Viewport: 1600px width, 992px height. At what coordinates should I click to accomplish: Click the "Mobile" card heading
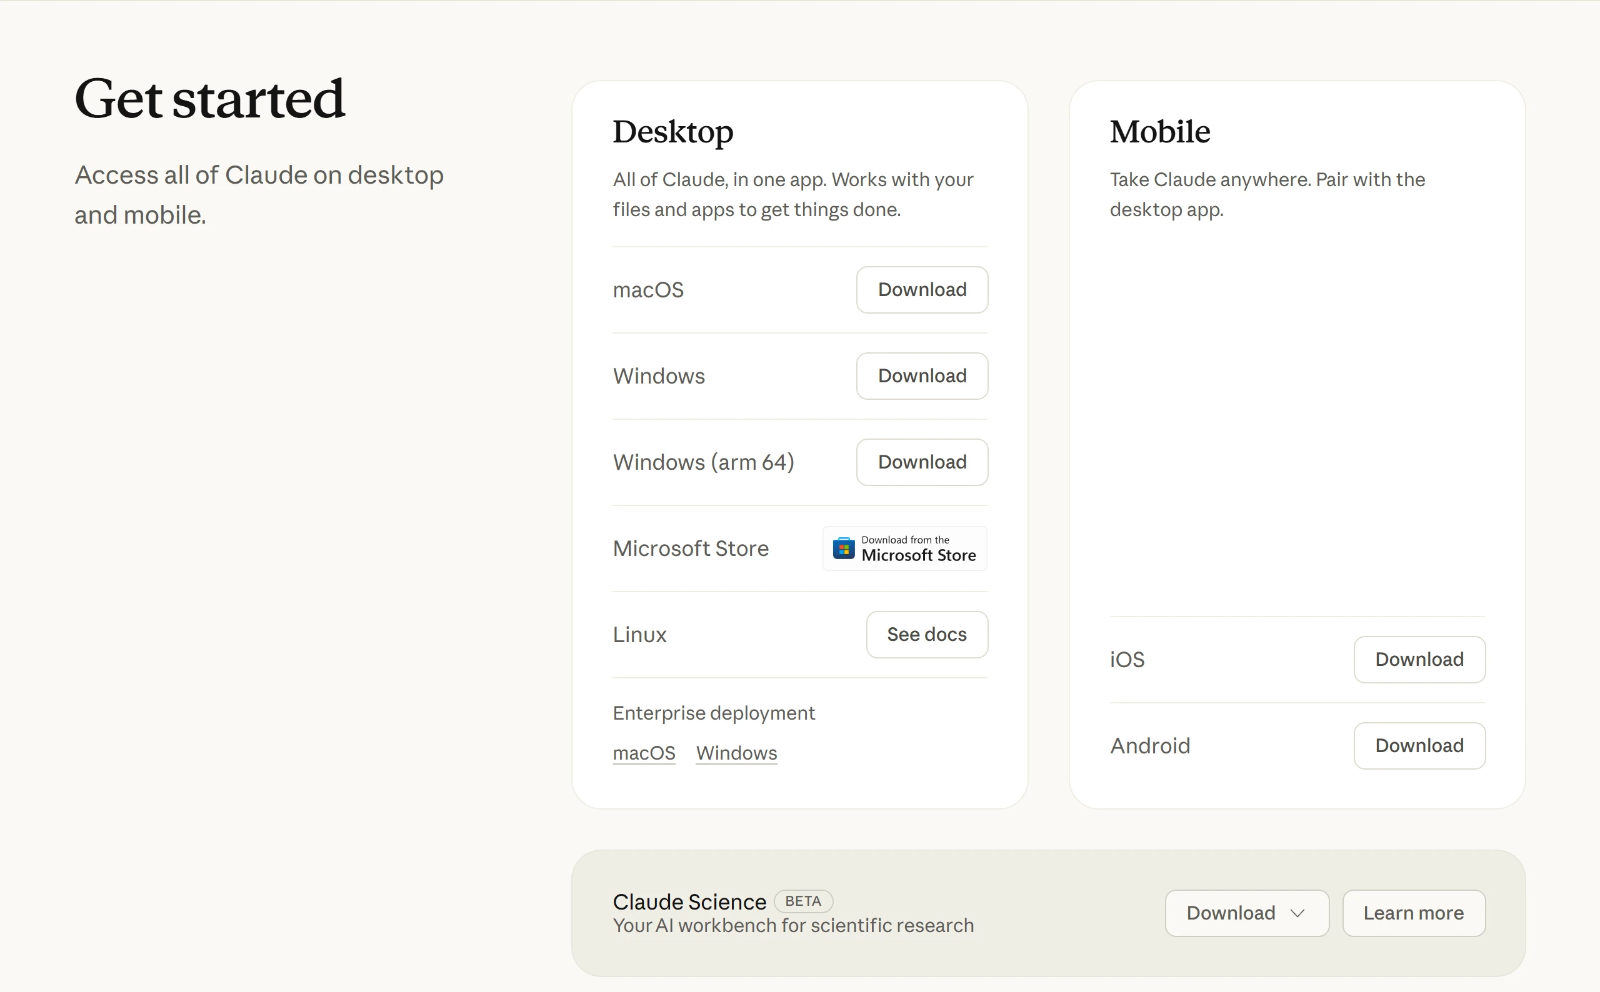click(1159, 131)
